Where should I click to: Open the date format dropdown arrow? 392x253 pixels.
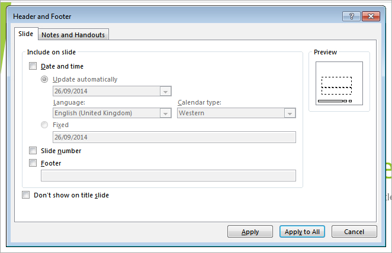(165, 91)
